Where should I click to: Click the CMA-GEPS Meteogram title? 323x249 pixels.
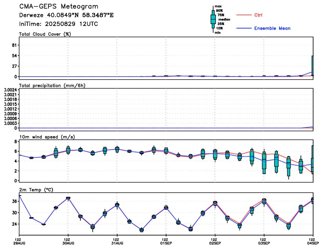[x=59, y=6]
